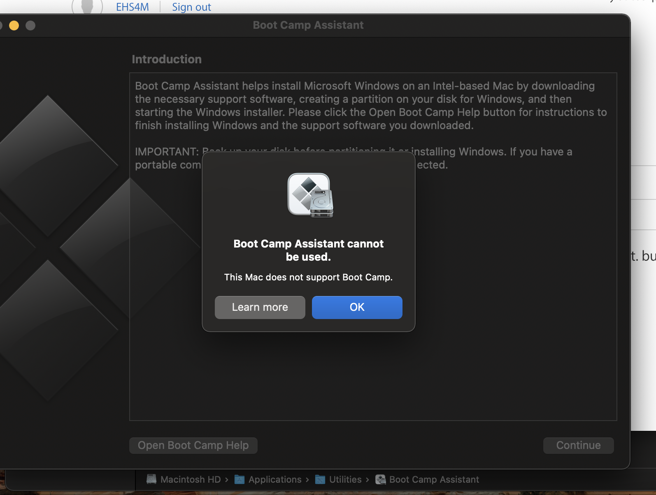The height and width of the screenshot is (495, 656).
Task: Select Applications folder in the path bar
Action: click(x=268, y=479)
